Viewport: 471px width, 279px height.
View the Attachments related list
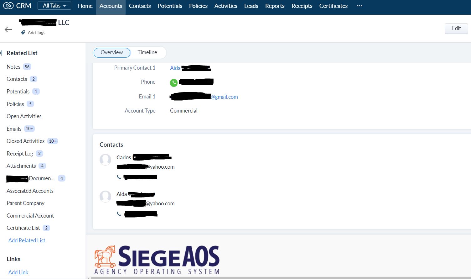21,166
